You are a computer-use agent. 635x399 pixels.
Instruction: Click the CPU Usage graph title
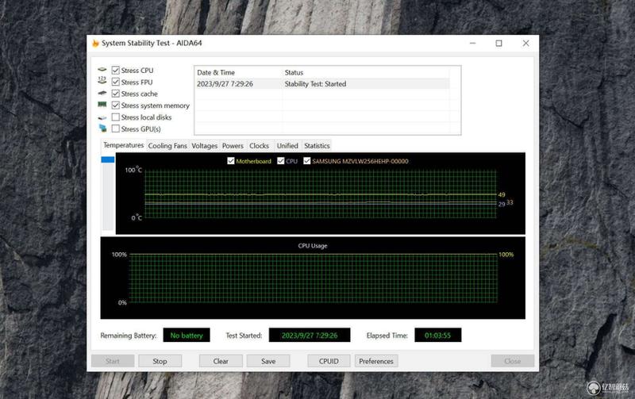[x=313, y=246]
